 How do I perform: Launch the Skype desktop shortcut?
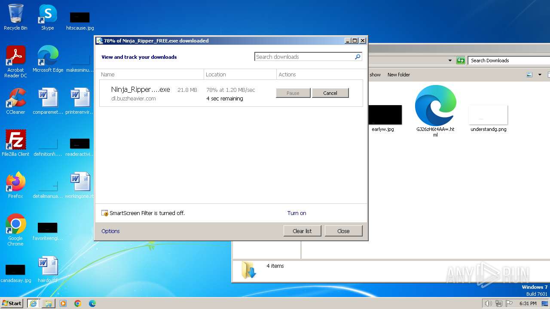point(47,17)
